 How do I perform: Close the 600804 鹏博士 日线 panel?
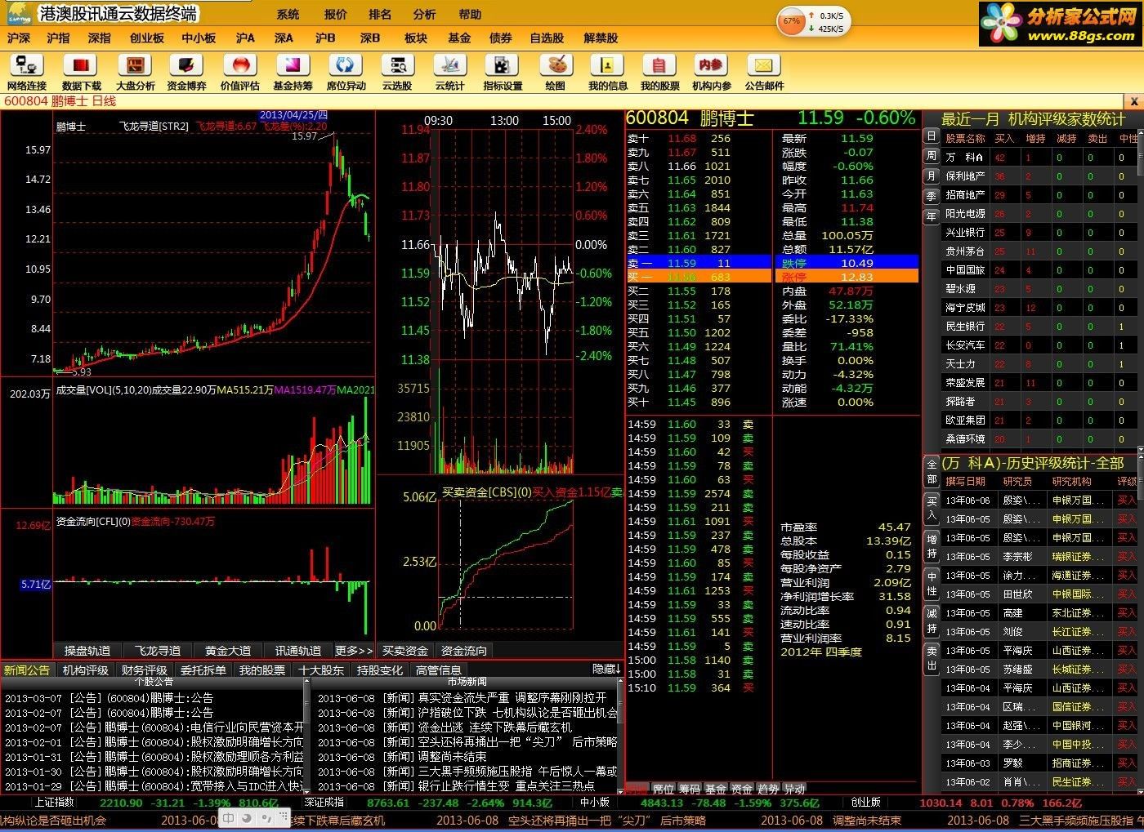click(x=1133, y=101)
